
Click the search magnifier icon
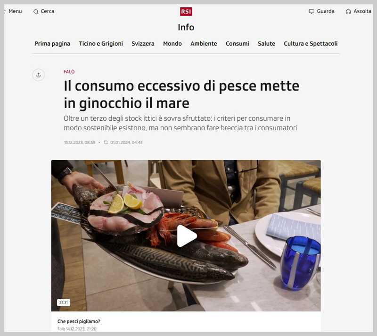[x=36, y=11]
